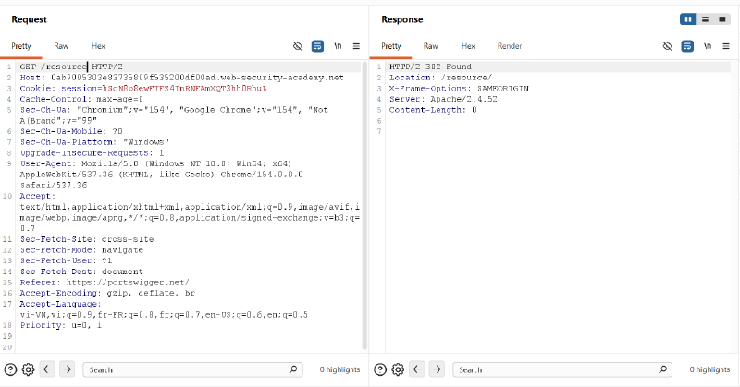740x387 pixels.
Task: Open Request panel hamburger menu
Action: click(x=356, y=46)
